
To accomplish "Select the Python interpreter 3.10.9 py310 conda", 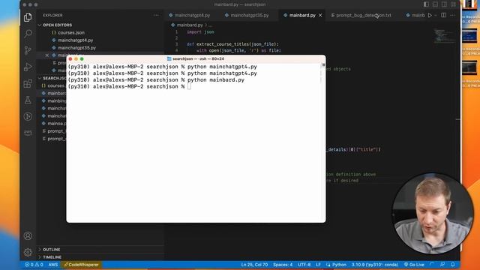I will click(375, 265).
